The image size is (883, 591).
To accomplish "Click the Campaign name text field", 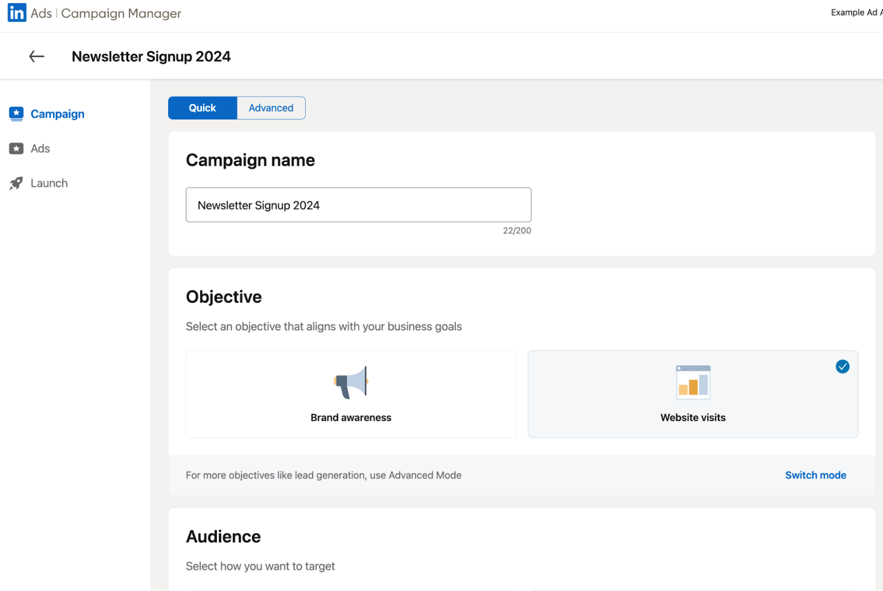I will 358,205.
